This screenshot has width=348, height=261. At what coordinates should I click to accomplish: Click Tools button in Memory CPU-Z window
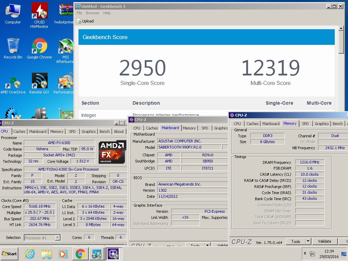click(296, 241)
